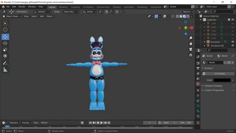
Task: Click the Play animation button
Action: coord(101,123)
